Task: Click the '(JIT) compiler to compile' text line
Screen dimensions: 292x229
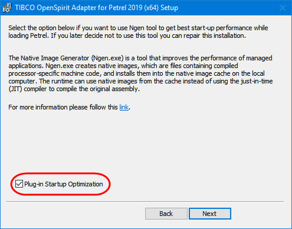Action: point(74,89)
